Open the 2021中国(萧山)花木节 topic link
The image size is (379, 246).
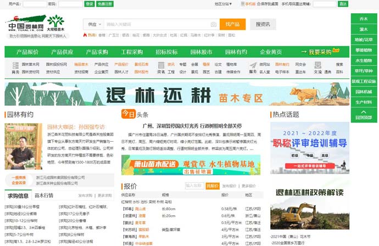tap(291, 237)
